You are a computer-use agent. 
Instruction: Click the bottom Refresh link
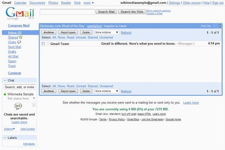click(126, 91)
